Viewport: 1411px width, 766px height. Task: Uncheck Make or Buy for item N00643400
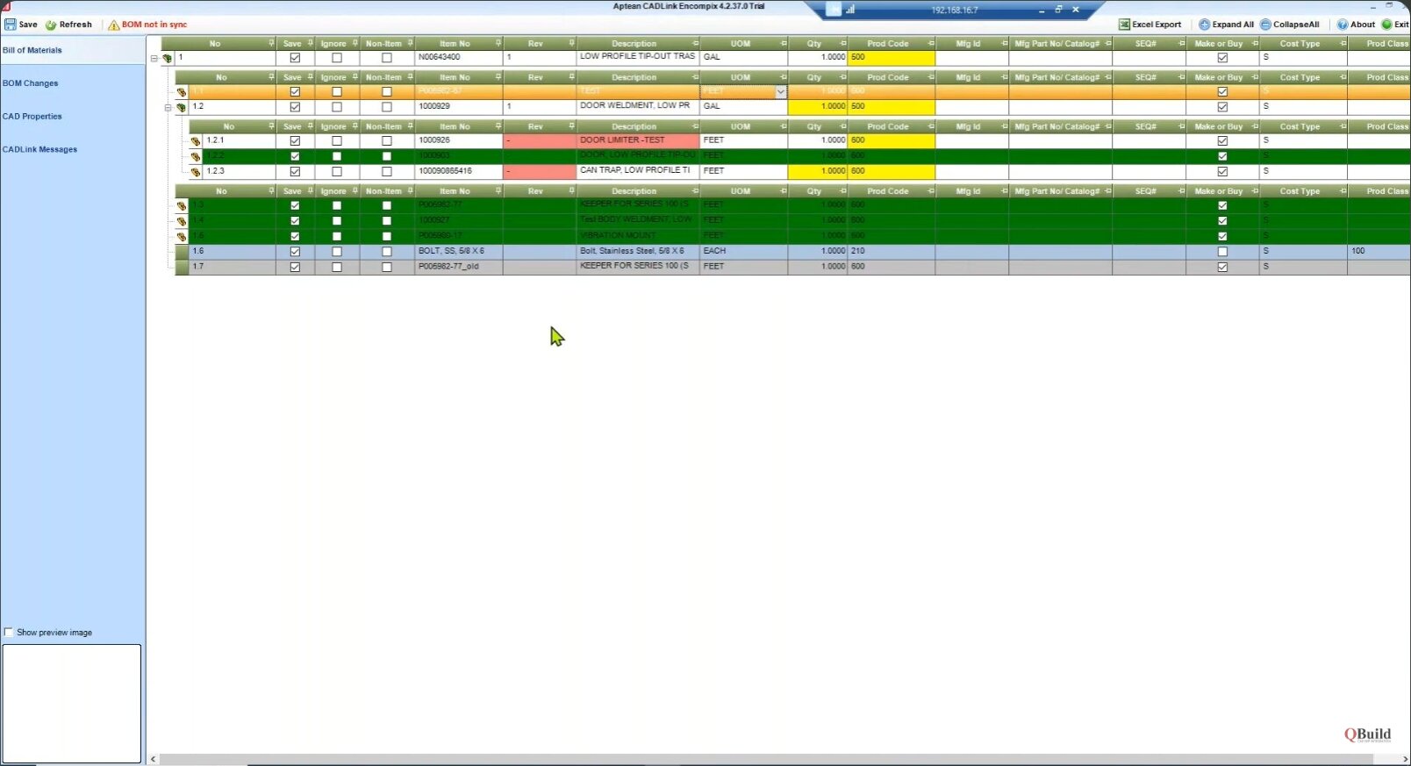(1222, 58)
